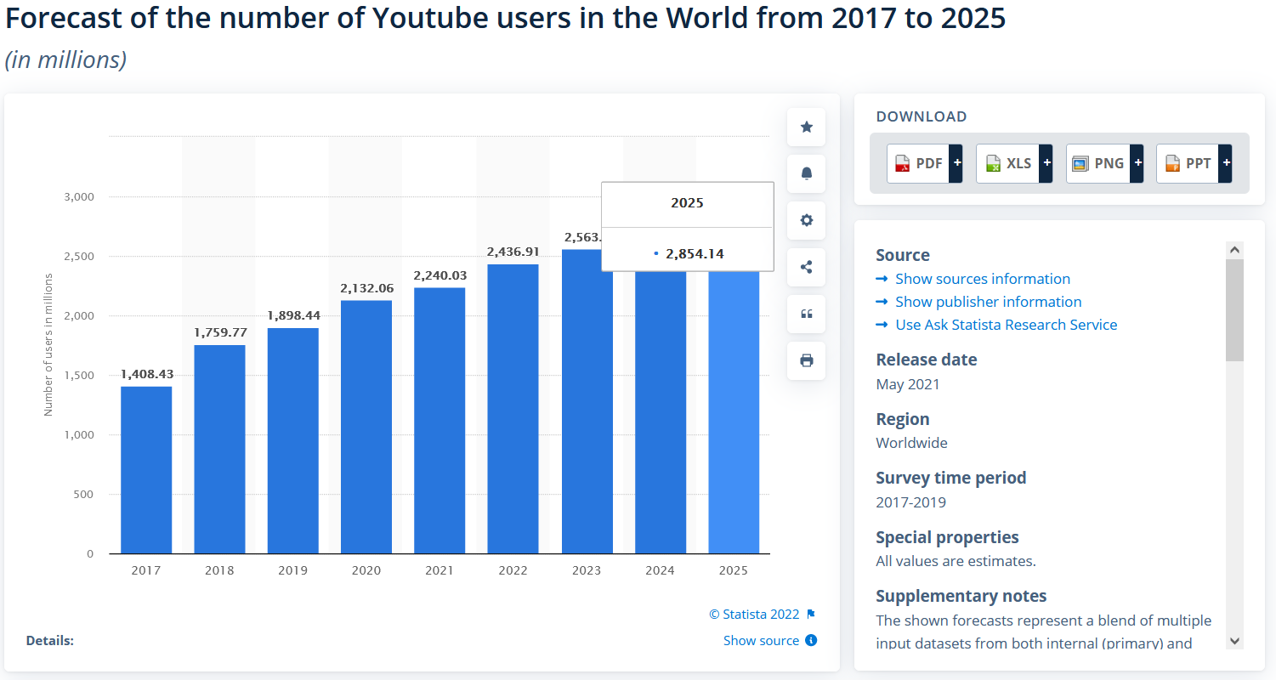Click the May 2021 text

(x=908, y=384)
